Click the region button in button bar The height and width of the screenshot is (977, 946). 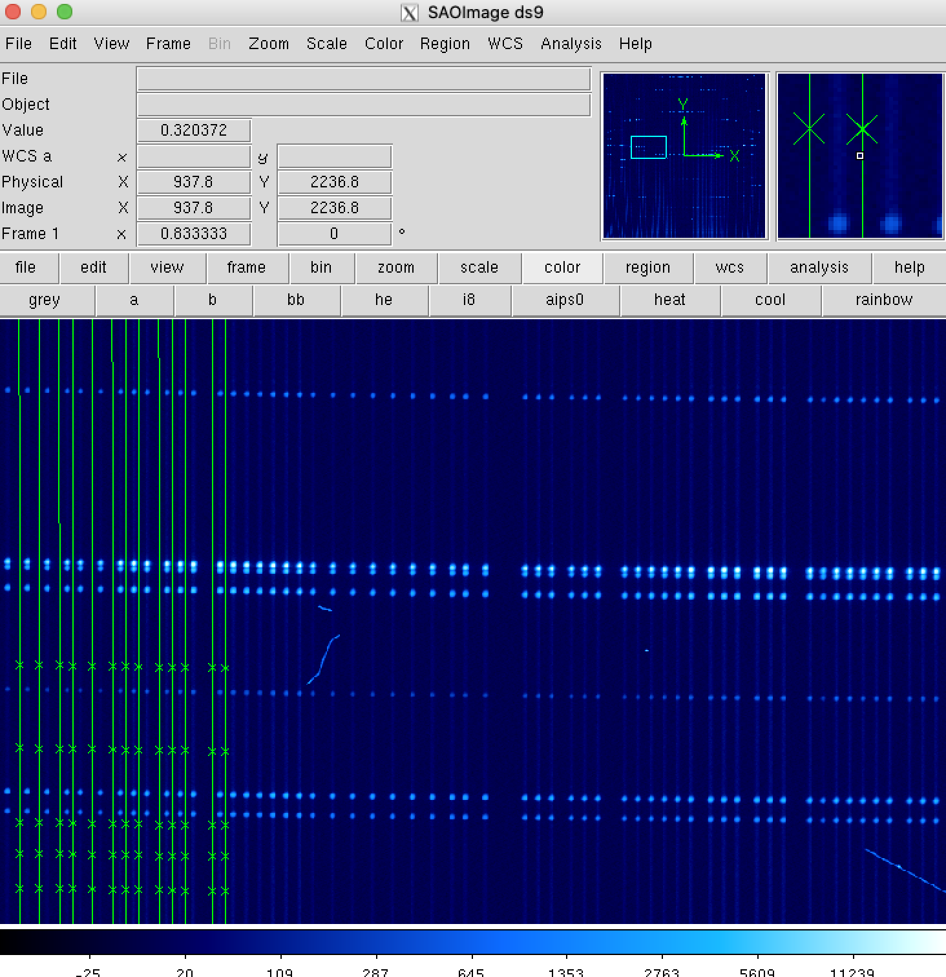(647, 268)
